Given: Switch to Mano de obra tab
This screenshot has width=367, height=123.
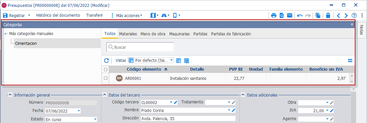Looking at the screenshot, I should point(153,34).
